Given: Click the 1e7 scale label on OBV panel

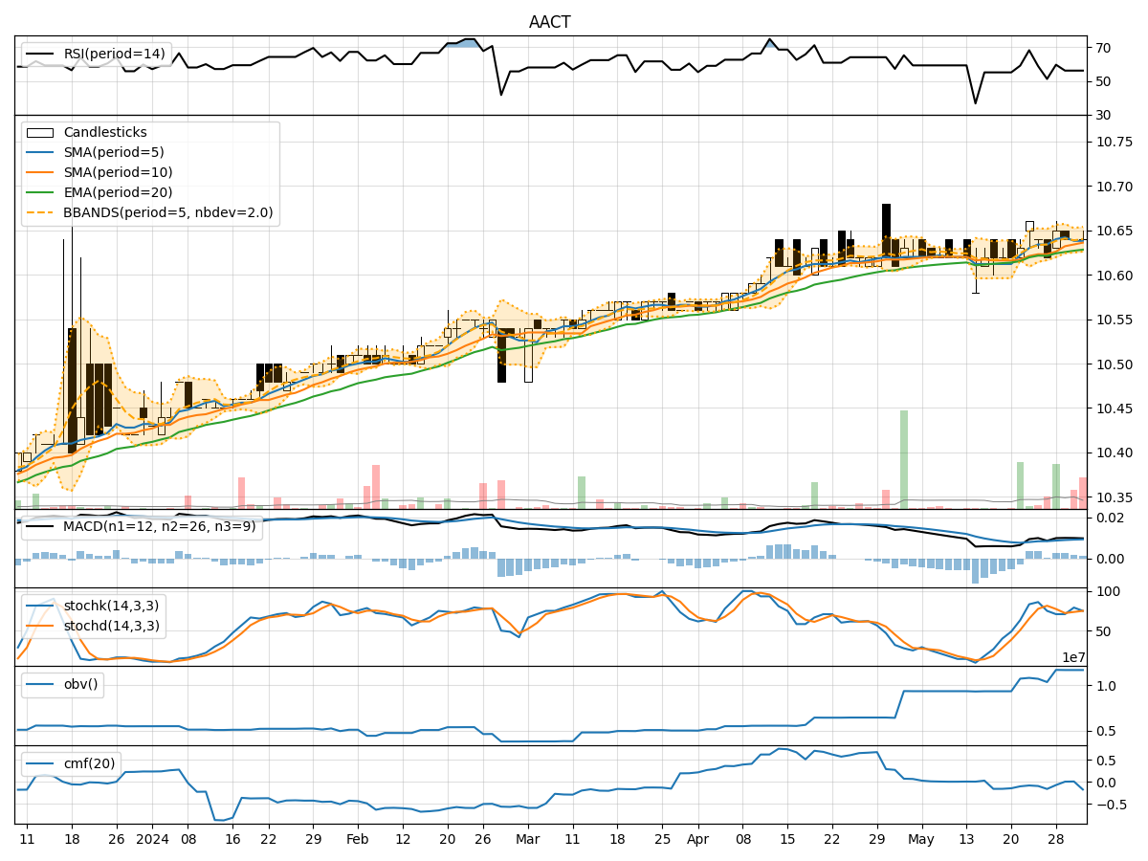Looking at the screenshot, I should 1071,657.
